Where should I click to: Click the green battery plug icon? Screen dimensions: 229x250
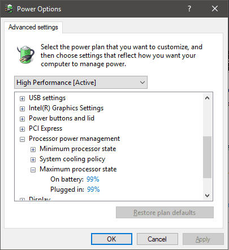[x=25, y=54]
